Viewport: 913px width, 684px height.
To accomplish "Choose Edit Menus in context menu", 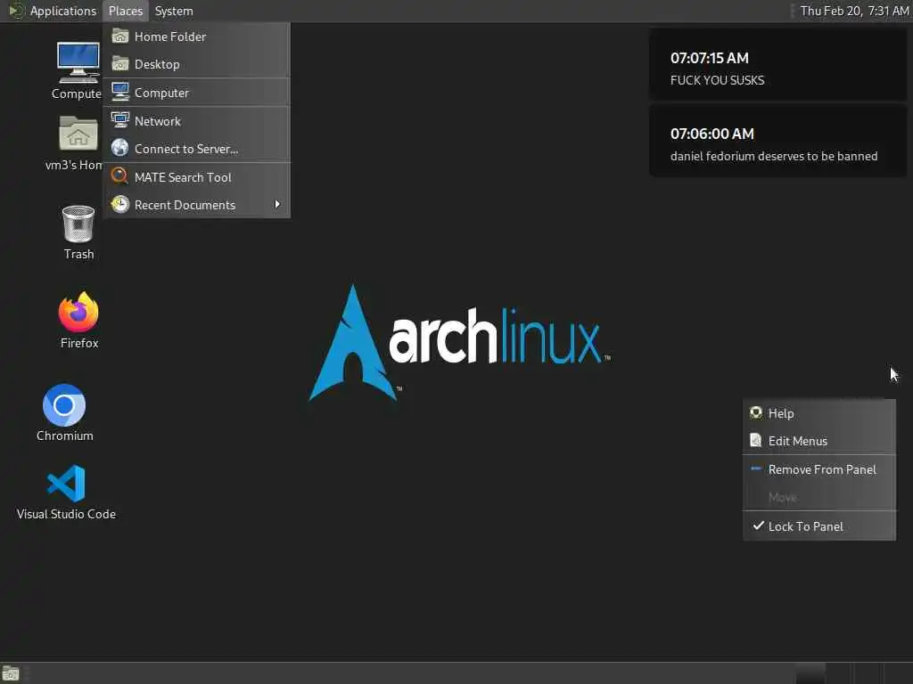I will tap(819, 441).
